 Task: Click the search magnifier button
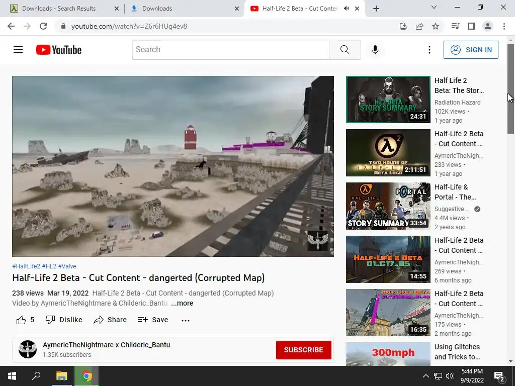click(x=345, y=50)
